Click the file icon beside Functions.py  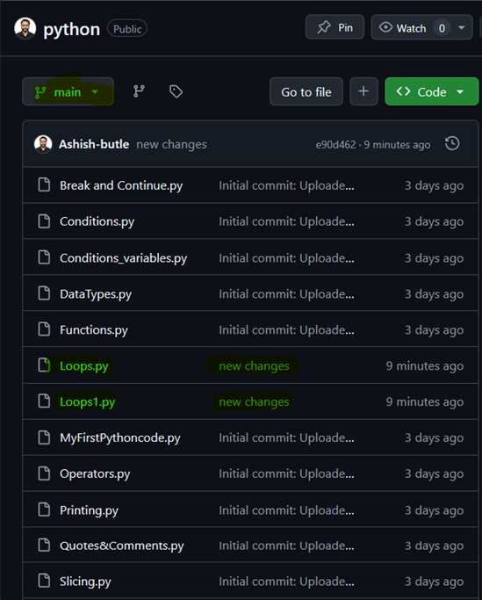(x=44, y=329)
